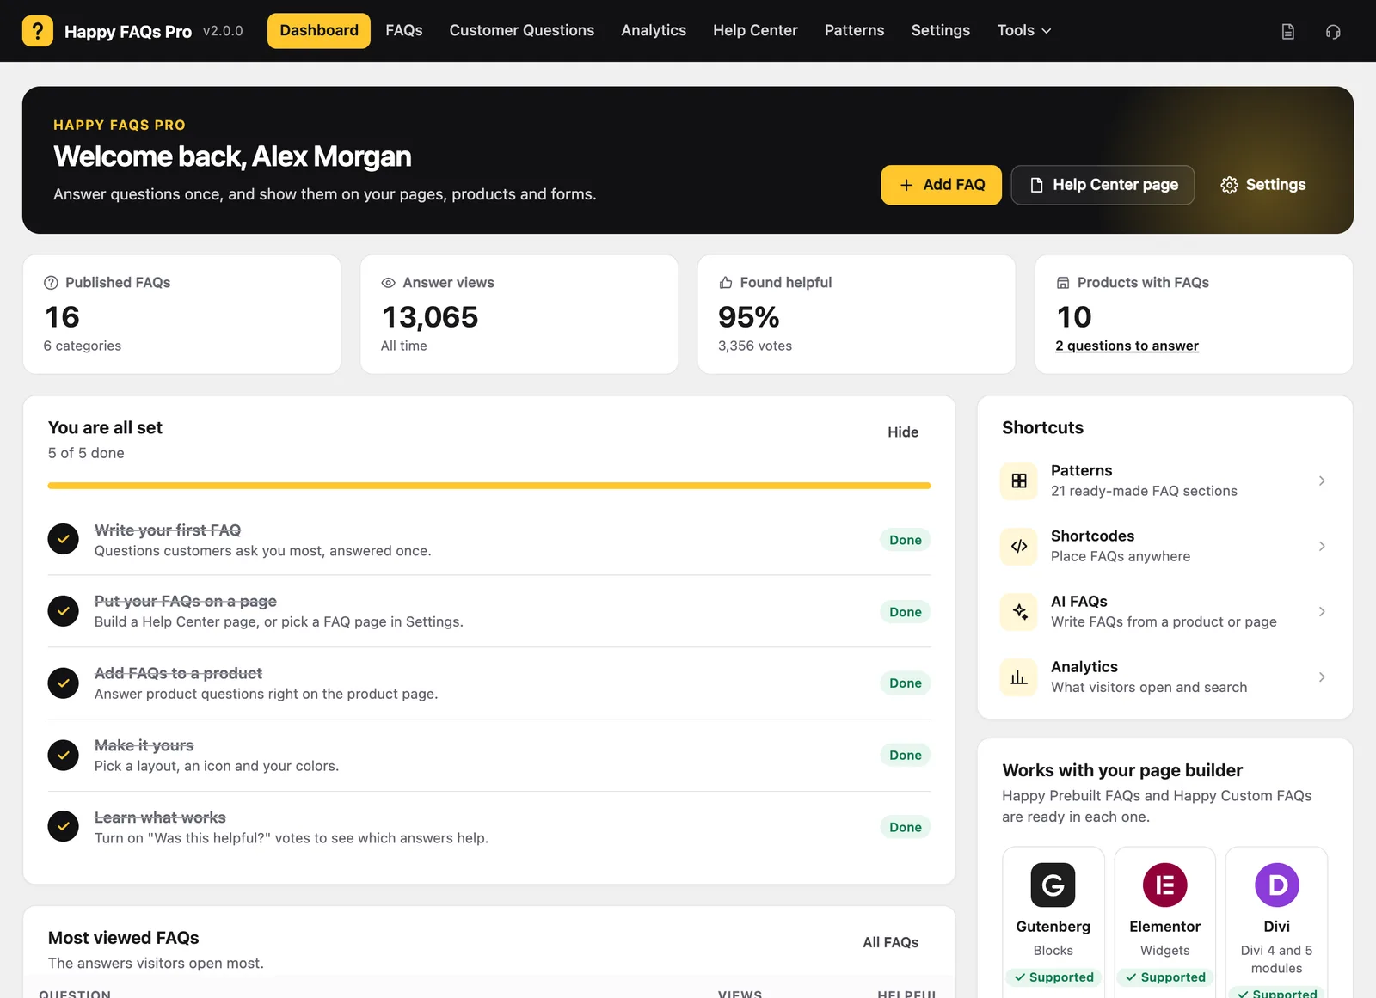Open the Analytics tab in navigation

(654, 31)
